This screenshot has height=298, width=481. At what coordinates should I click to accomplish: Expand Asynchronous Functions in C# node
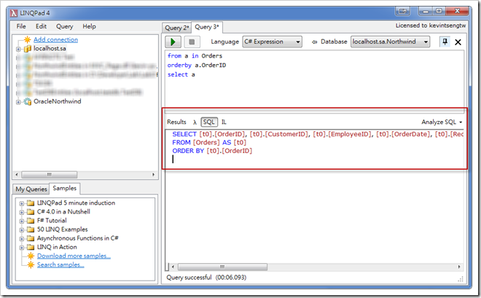click(x=22, y=239)
